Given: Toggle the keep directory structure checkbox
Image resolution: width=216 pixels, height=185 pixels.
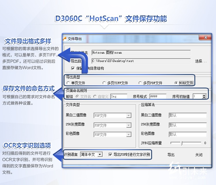Looking at the screenshot, I should 73,68.
